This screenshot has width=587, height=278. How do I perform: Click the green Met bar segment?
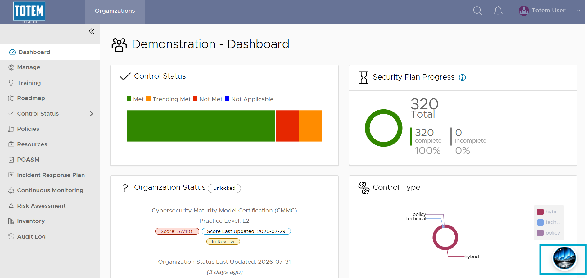tap(201, 126)
